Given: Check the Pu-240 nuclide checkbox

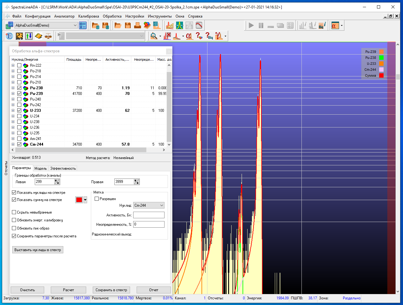Looking at the screenshot, I should click(x=19, y=99).
